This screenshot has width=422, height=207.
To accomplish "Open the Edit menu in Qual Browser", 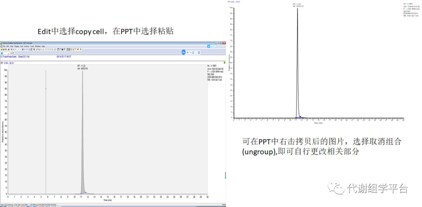I will pyautogui.click(x=7, y=46).
